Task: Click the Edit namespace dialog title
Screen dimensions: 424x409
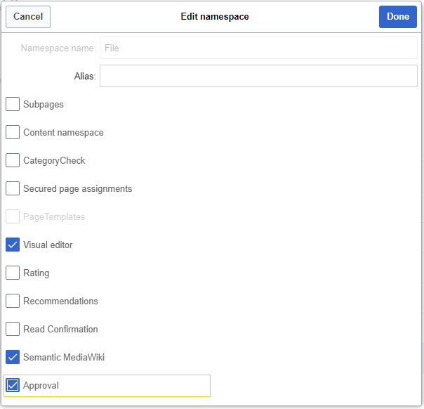Action: tap(215, 16)
